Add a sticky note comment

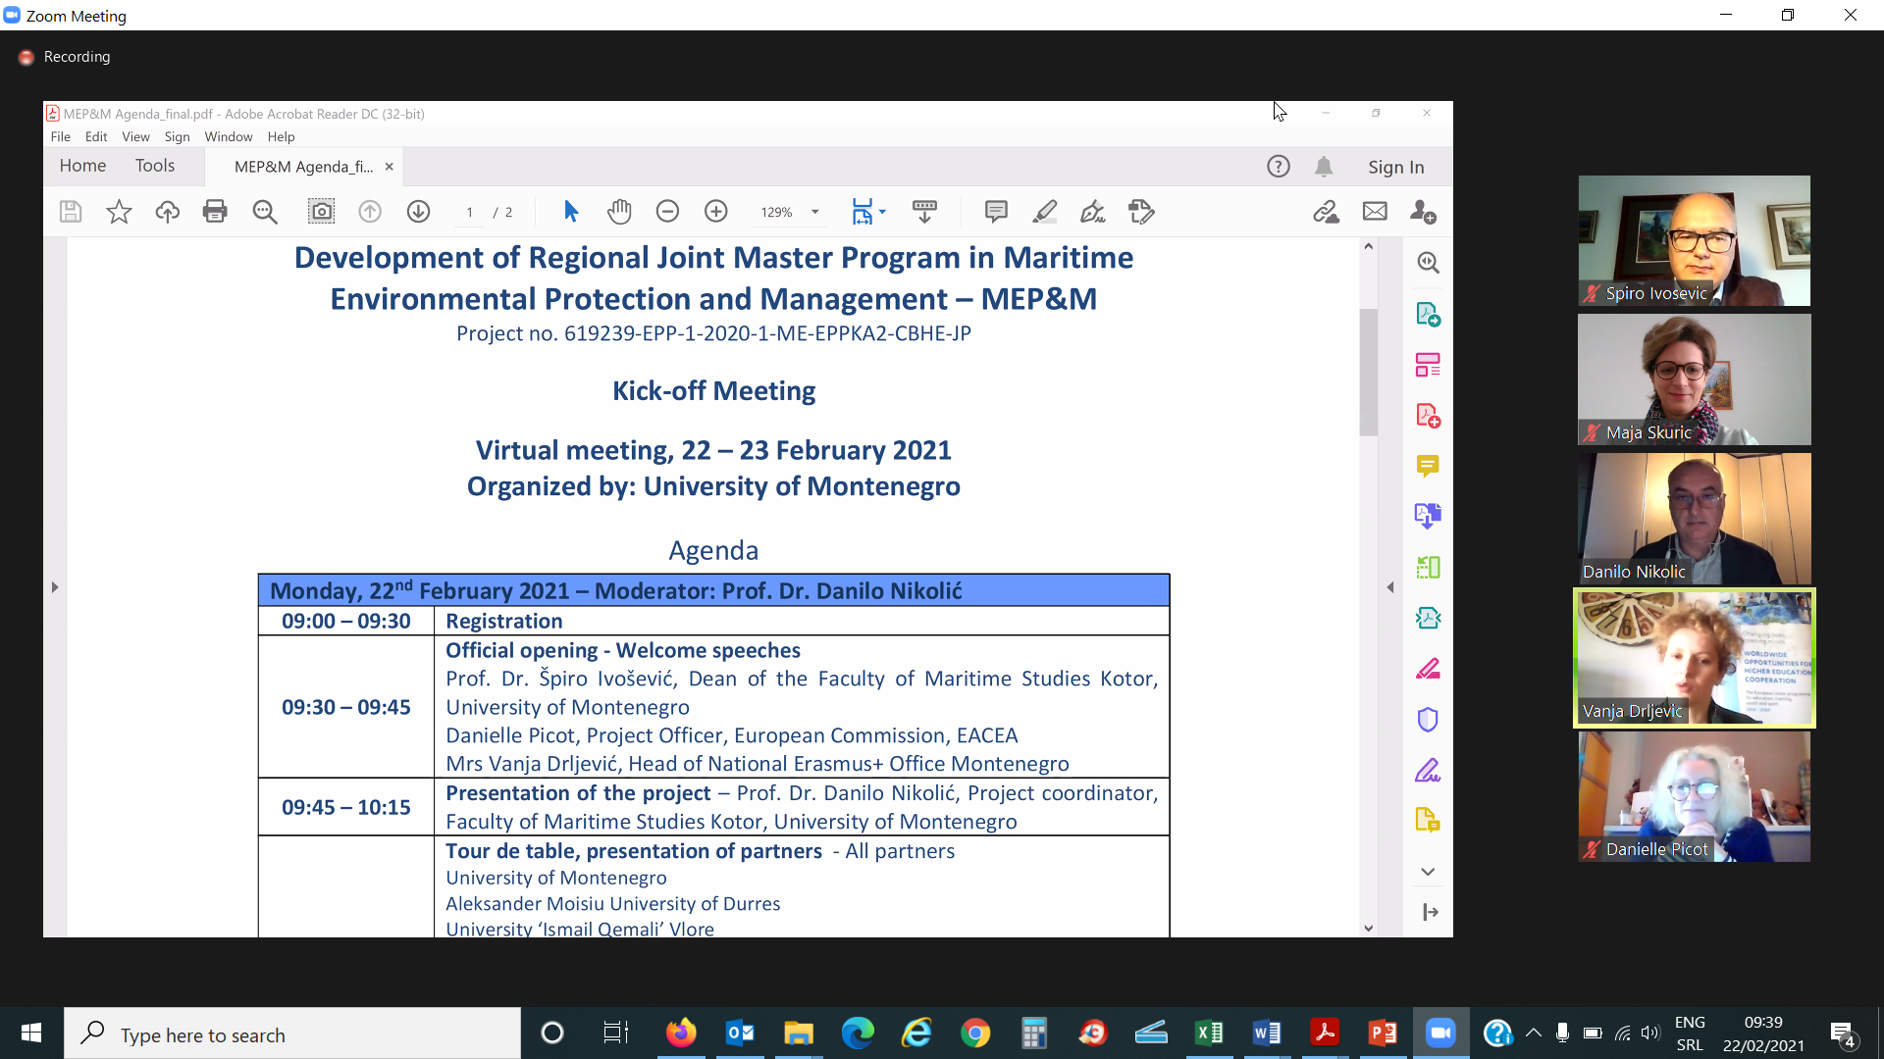996,212
